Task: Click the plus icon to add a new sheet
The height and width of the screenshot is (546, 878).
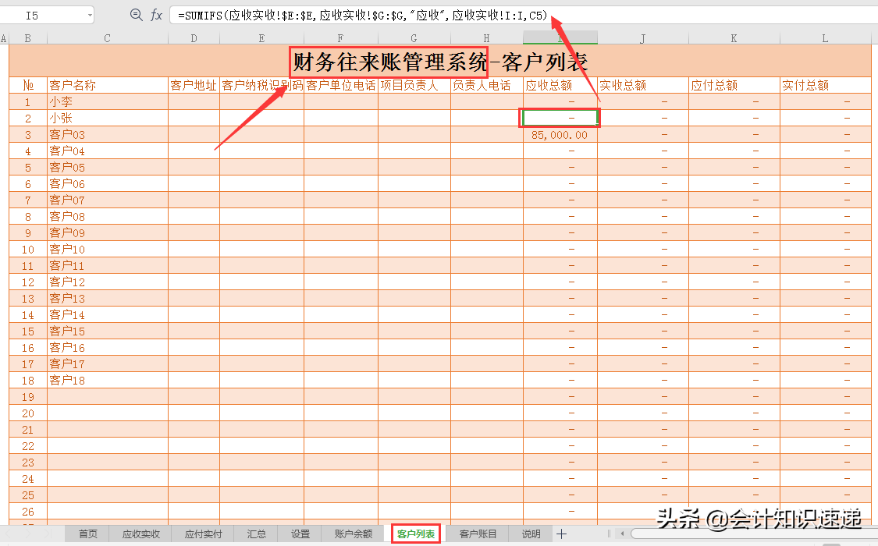Action: click(x=562, y=534)
